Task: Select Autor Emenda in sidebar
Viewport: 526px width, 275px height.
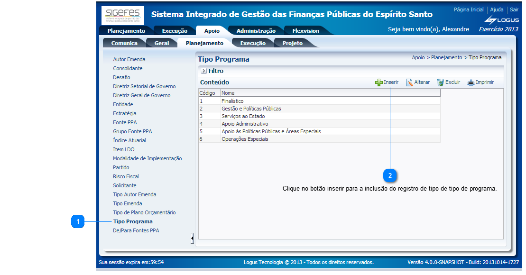Action: [x=129, y=59]
